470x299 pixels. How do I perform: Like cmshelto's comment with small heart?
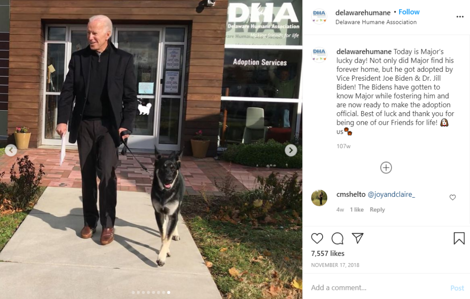452,197
